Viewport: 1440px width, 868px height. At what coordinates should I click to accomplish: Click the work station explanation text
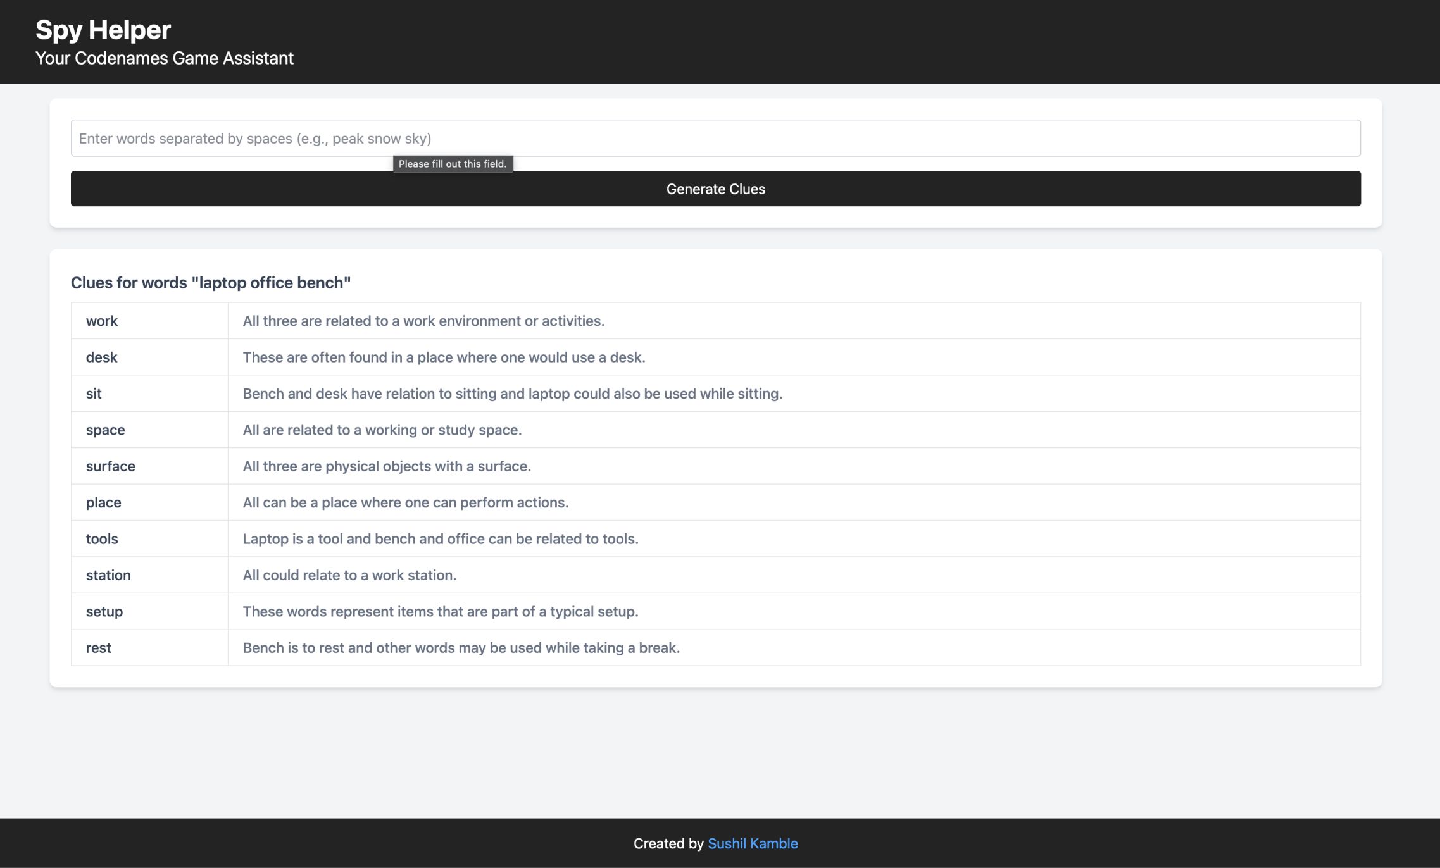[349, 575]
